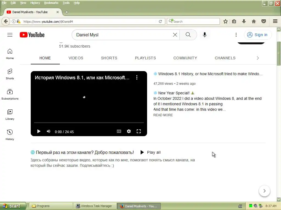
Task: Click the YouTube search magnifier button
Action: (188, 35)
